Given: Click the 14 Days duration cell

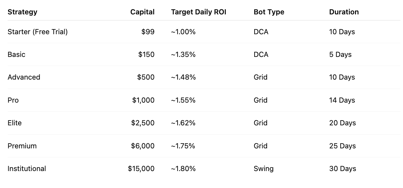Looking at the screenshot, I should [342, 100].
